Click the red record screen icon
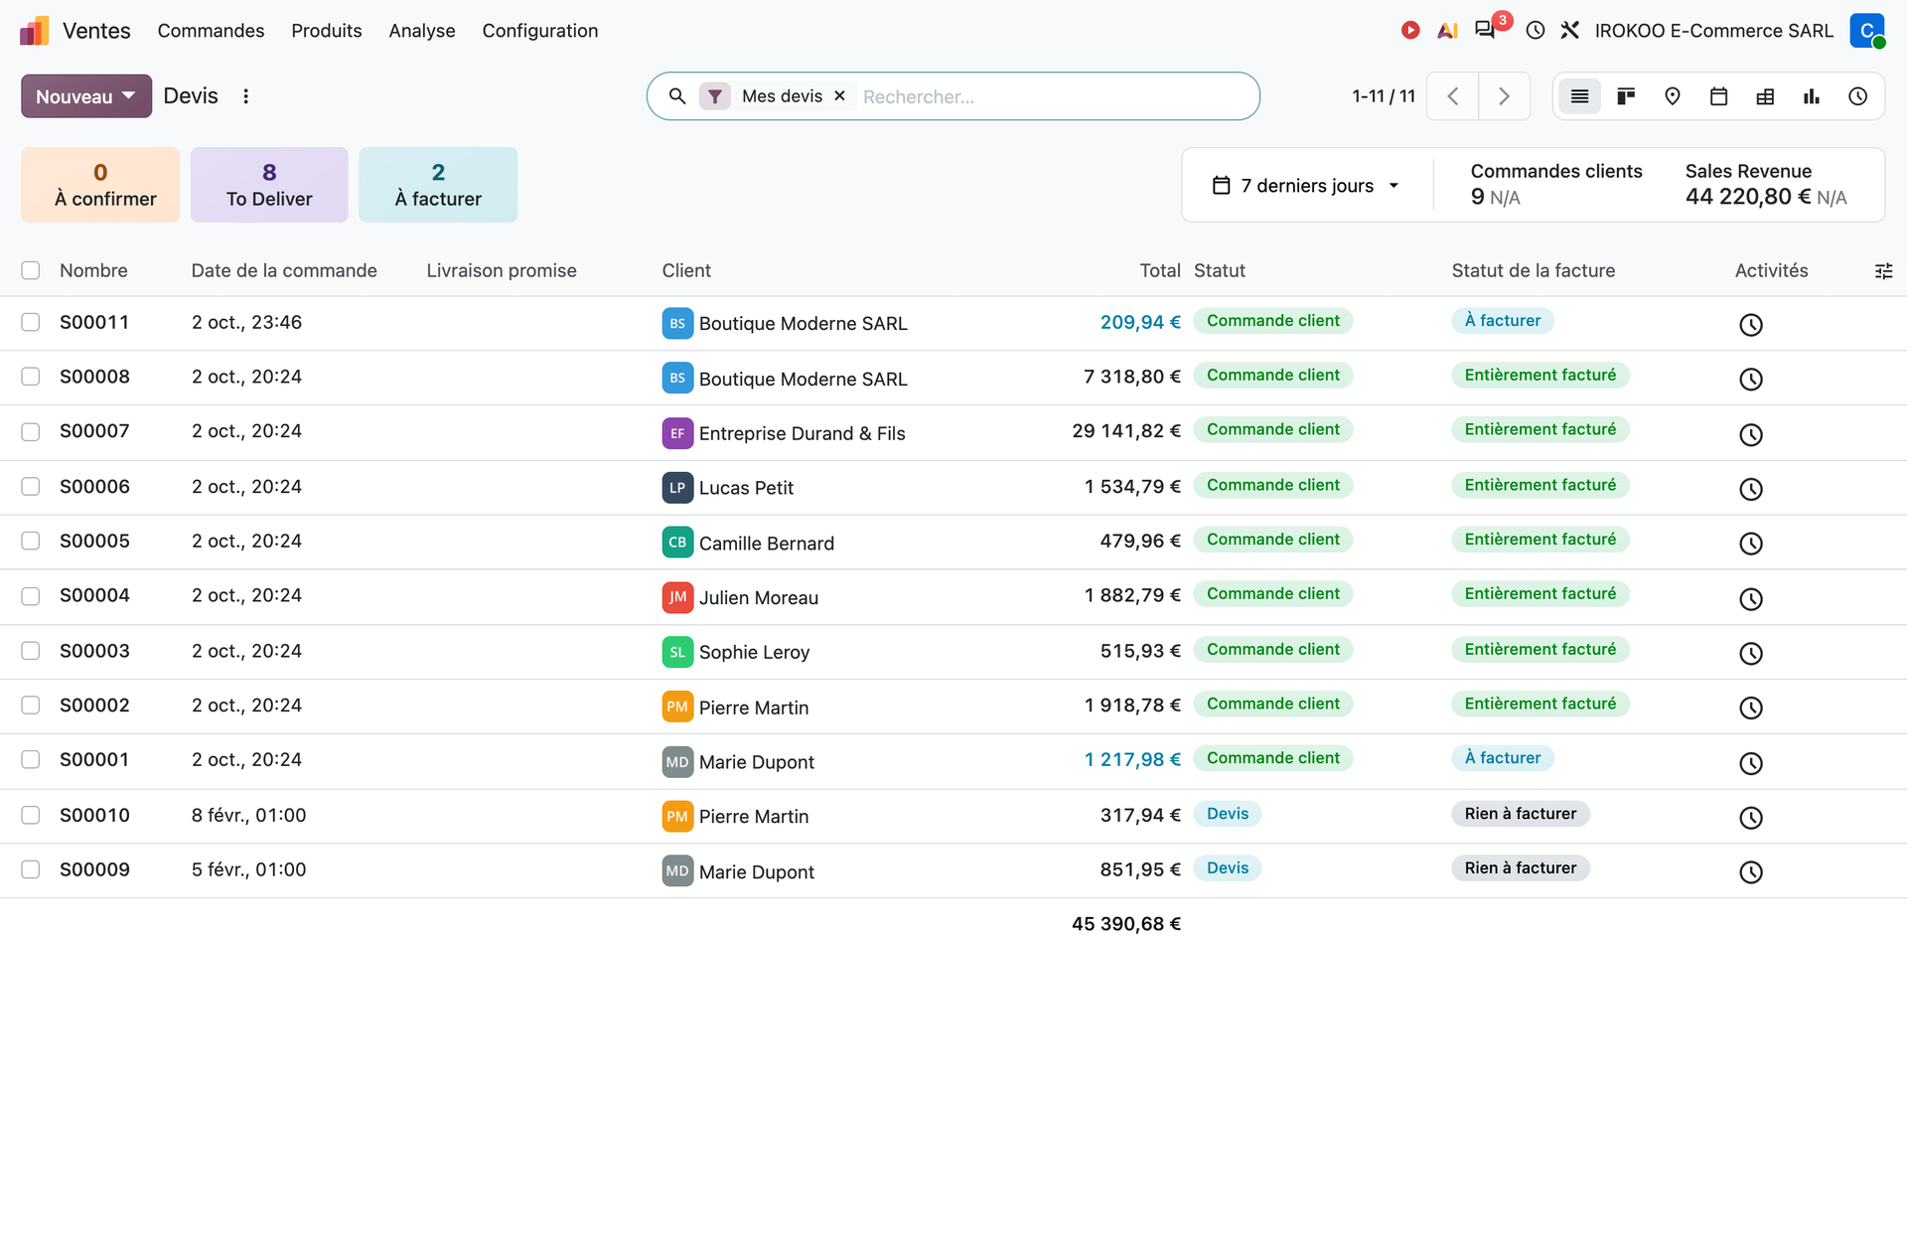 (x=1409, y=31)
